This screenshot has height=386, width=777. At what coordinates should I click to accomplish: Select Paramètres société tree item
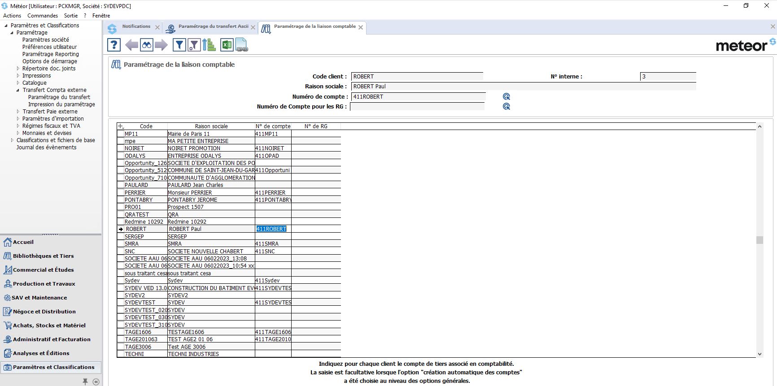point(46,40)
